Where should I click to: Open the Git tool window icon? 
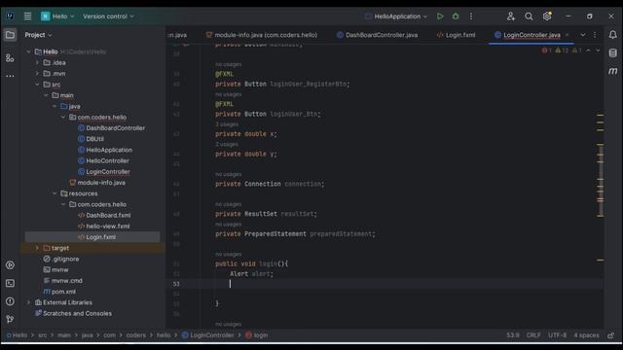(10, 319)
